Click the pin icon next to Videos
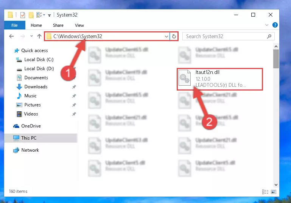The width and height of the screenshot is (291, 203). 74,114
